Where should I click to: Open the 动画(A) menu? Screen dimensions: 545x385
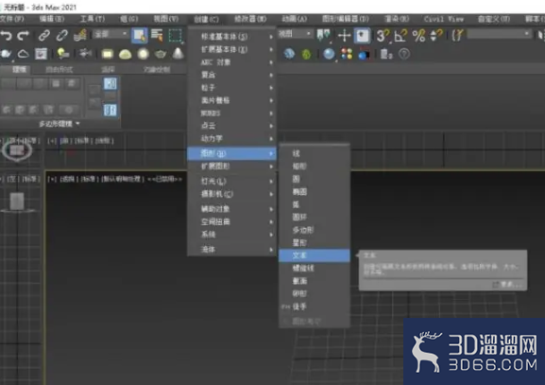pyautogui.click(x=295, y=19)
